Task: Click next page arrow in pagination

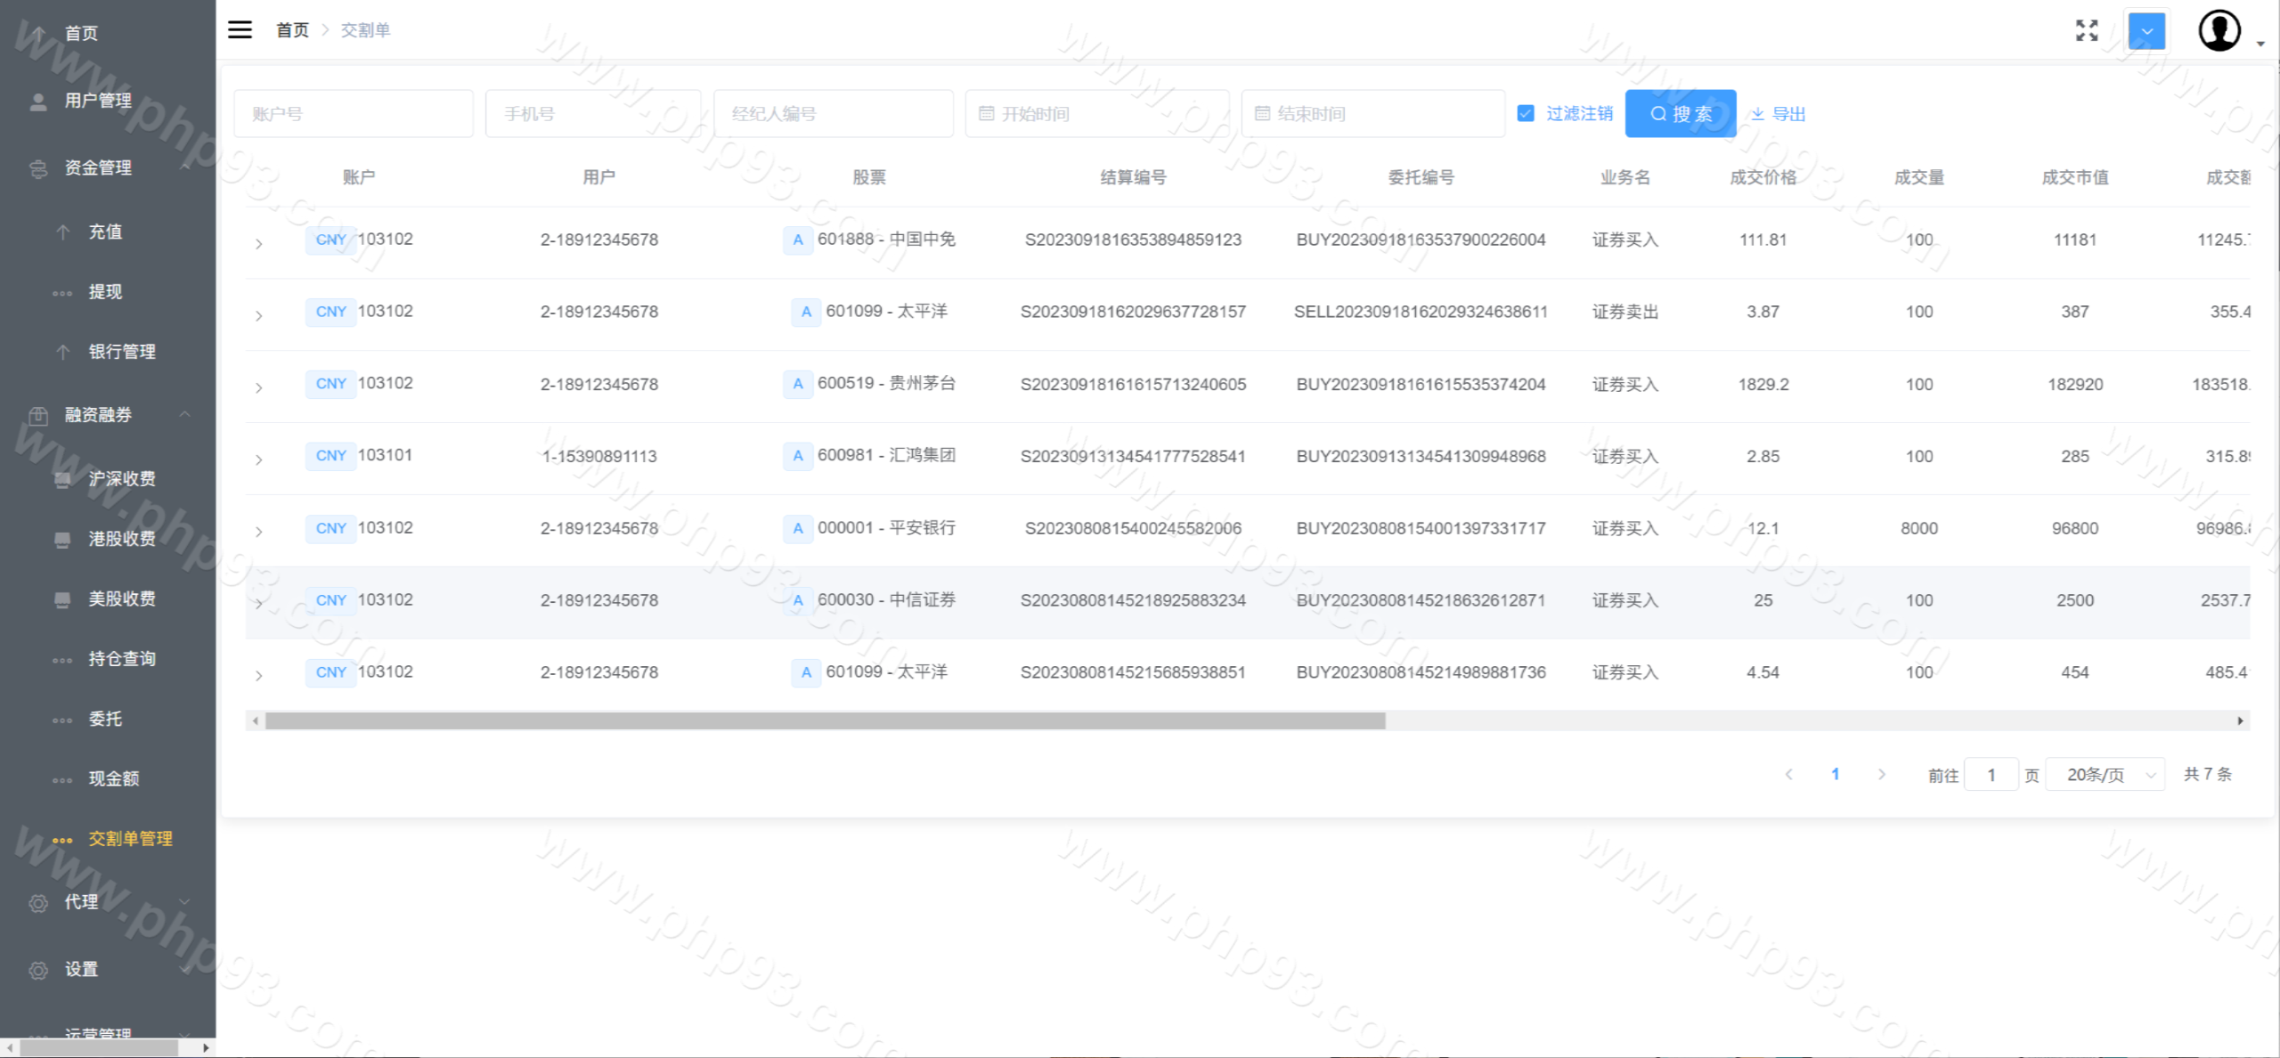Action: coord(1881,774)
